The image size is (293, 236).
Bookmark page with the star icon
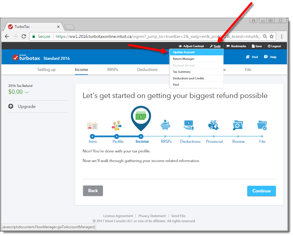tap(272, 36)
